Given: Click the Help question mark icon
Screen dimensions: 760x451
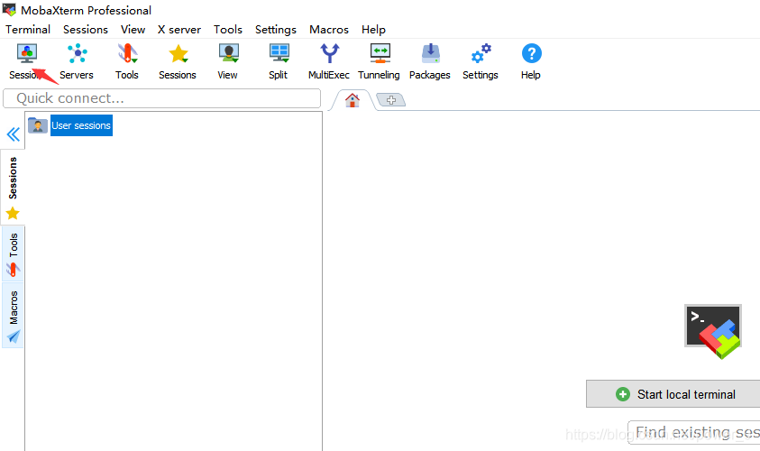Looking at the screenshot, I should click(x=531, y=53).
